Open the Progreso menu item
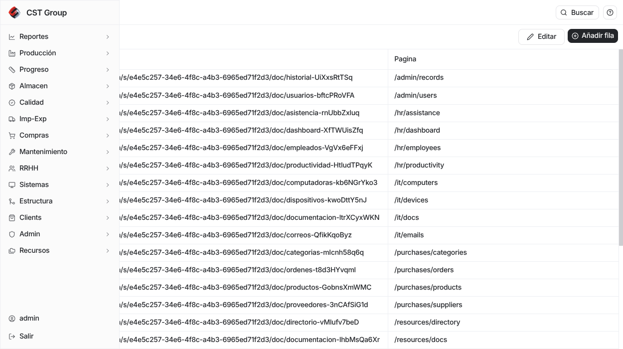The width and height of the screenshot is (623, 349). tap(34, 70)
